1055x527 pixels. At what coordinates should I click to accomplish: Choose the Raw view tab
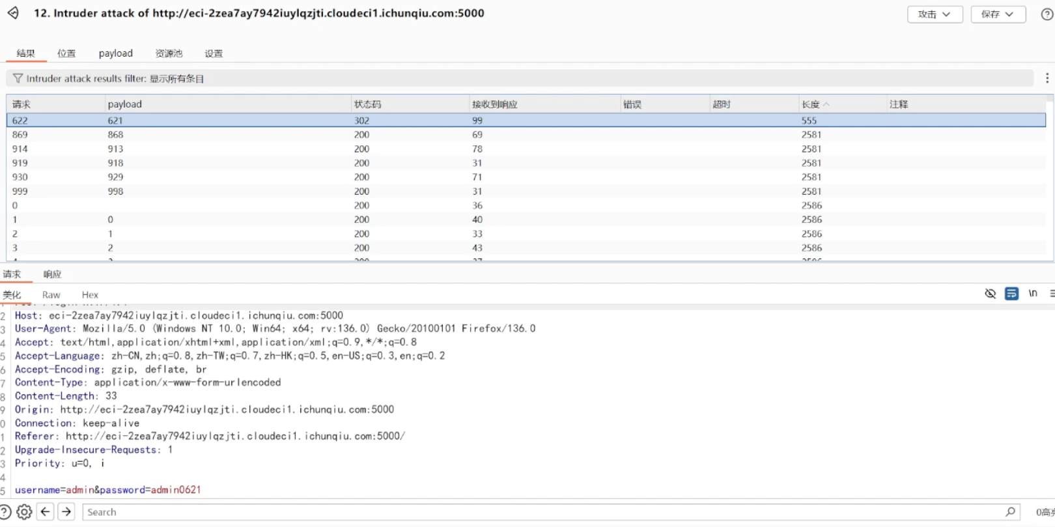(51, 295)
